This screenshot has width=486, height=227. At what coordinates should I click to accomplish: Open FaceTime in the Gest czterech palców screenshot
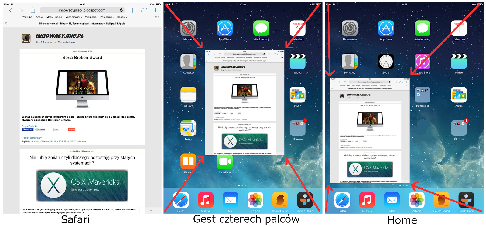click(x=225, y=163)
